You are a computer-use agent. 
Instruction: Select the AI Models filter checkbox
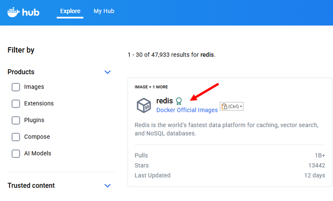pyautogui.click(x=16, y=154)
